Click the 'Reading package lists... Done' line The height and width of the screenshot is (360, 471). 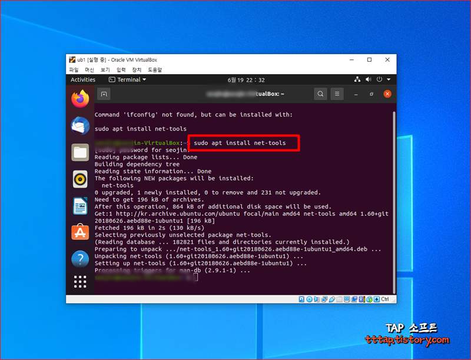146,157
